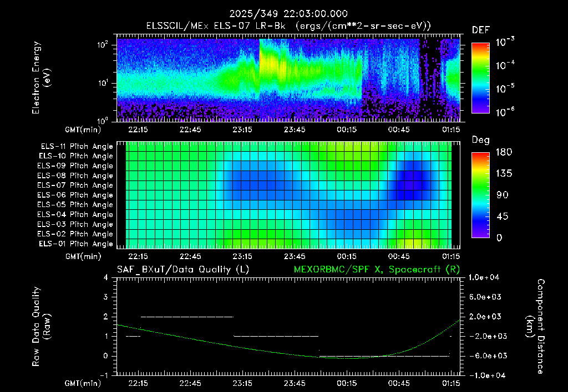Select the '180' tick on Deg scale
Image resolution: width=568 pixels, height=392 pixels.
tap(504, 152)
